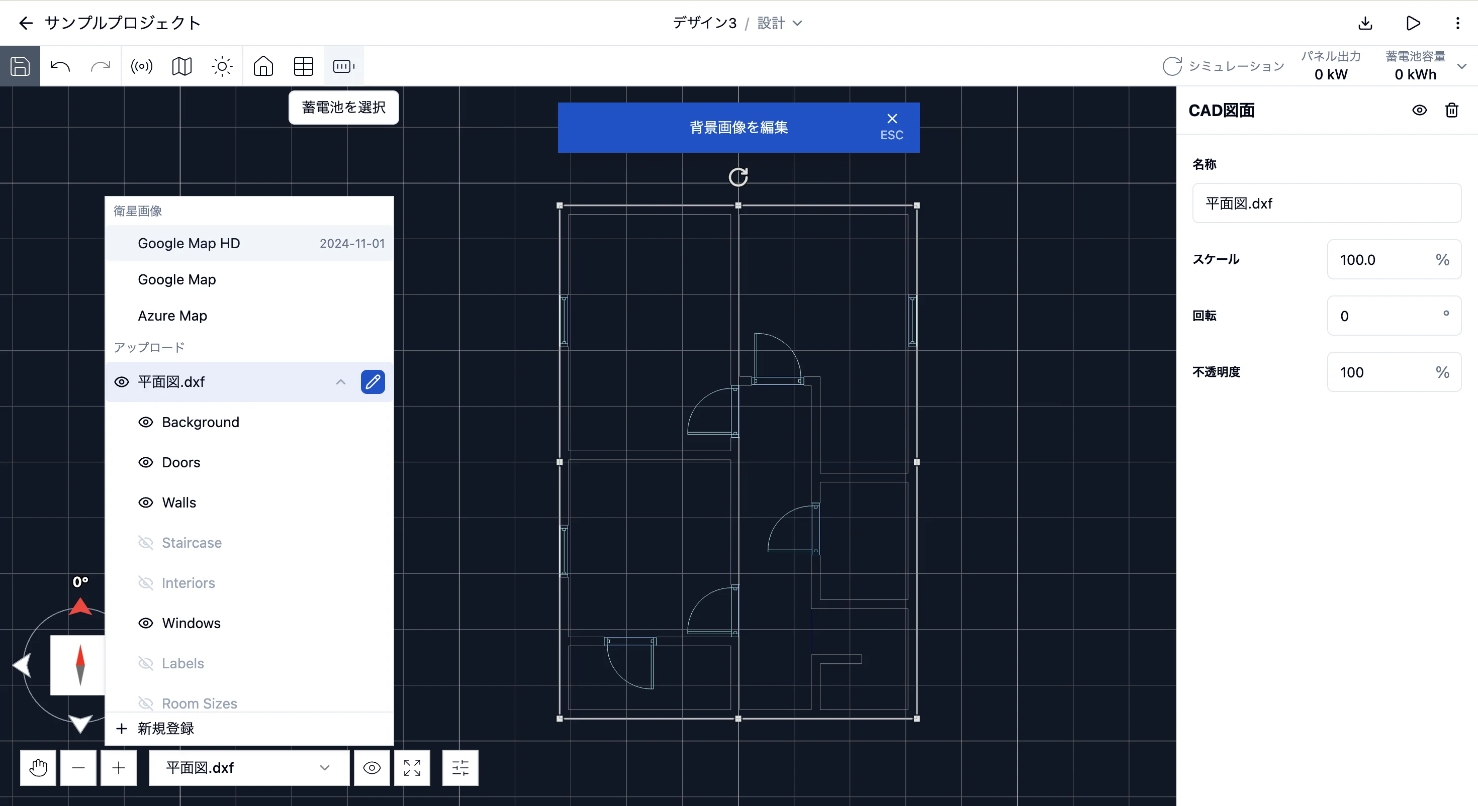The height and width of the screenshot is (806, 1478).
Task: Click the fit-to-screen expand icon
Action: 412,768
